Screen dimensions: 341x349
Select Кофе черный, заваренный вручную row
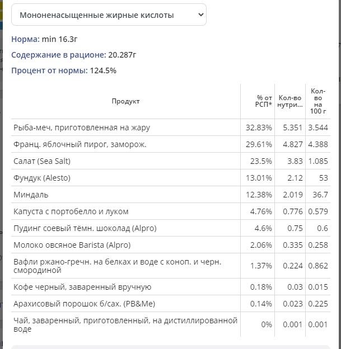click(x=171, y=287)
